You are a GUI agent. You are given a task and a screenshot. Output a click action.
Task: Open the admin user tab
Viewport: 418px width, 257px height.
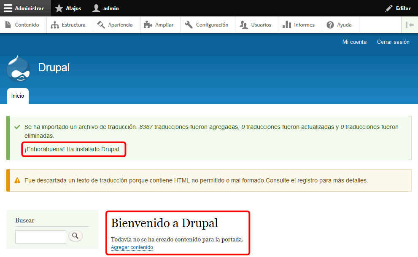coord(107,8)
